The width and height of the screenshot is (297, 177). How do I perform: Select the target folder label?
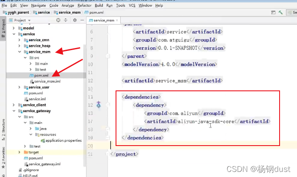34,152
